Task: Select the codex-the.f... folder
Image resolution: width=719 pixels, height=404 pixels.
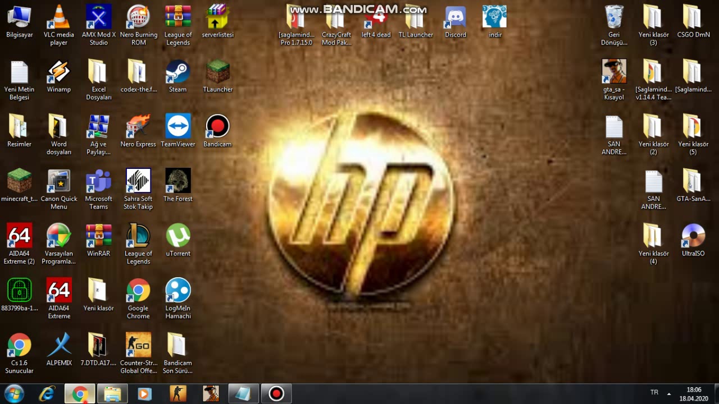Action: pyautogui.click(x=138, y=77)
